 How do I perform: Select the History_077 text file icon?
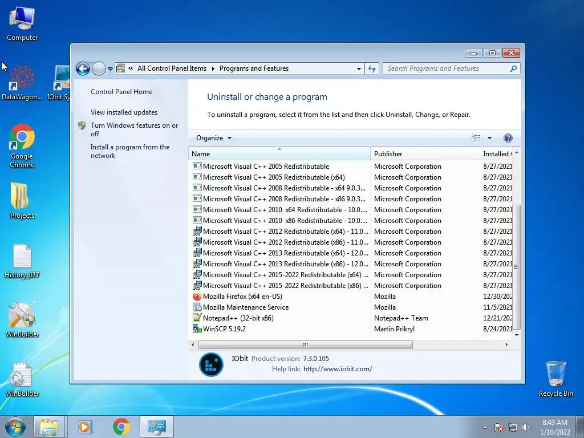click(x=22, y=261)
